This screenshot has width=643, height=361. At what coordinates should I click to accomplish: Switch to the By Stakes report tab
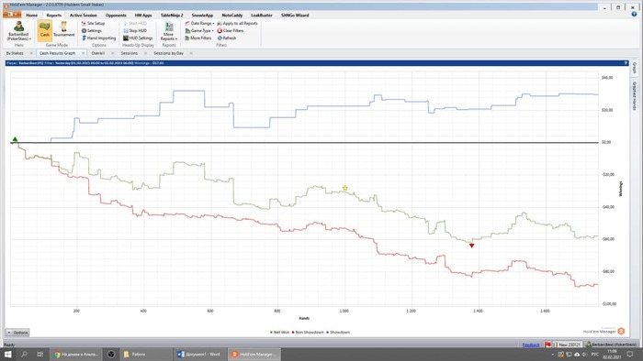point(15,53)
